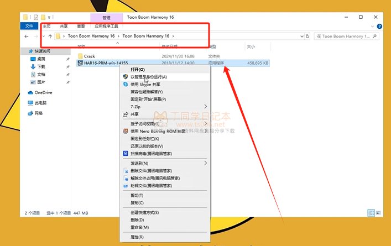391x246 pixels.
Task: Choose 使用 Nero Burning ROM 刻录
Action: (165, 131)
